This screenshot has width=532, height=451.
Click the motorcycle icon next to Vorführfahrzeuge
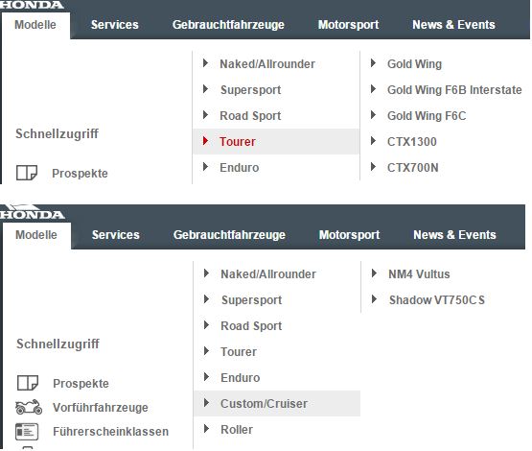(29, 407)
